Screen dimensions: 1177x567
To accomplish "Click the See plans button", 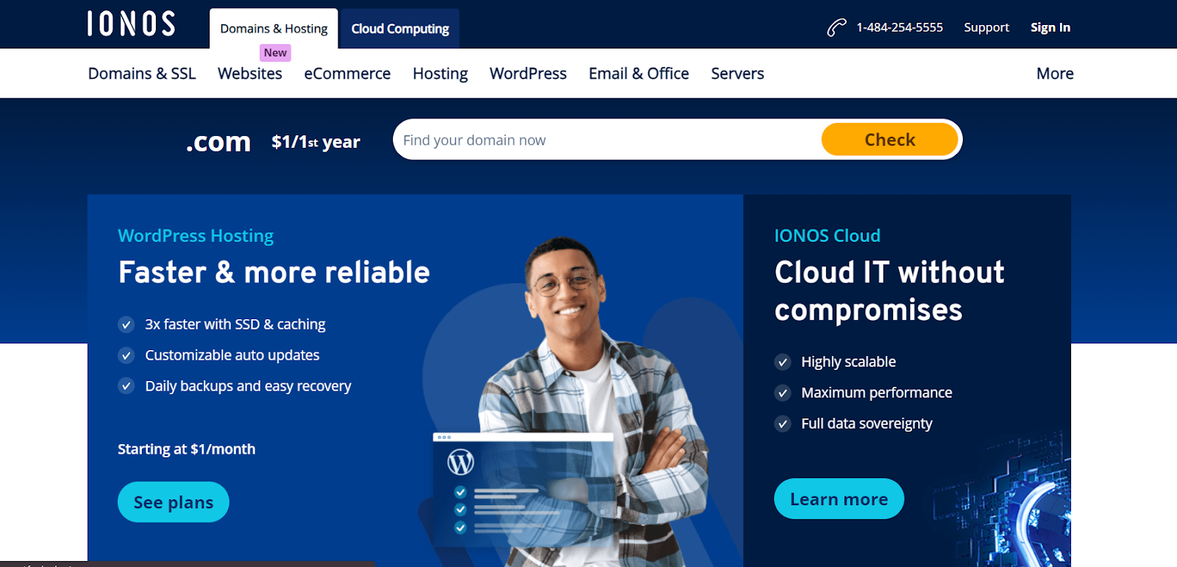I will pos(174,502).
